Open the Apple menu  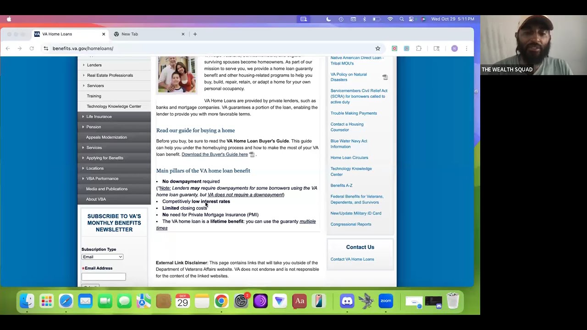[9, 19]
